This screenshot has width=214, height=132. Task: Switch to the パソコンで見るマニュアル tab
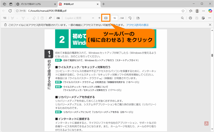[x=36, y=4]
